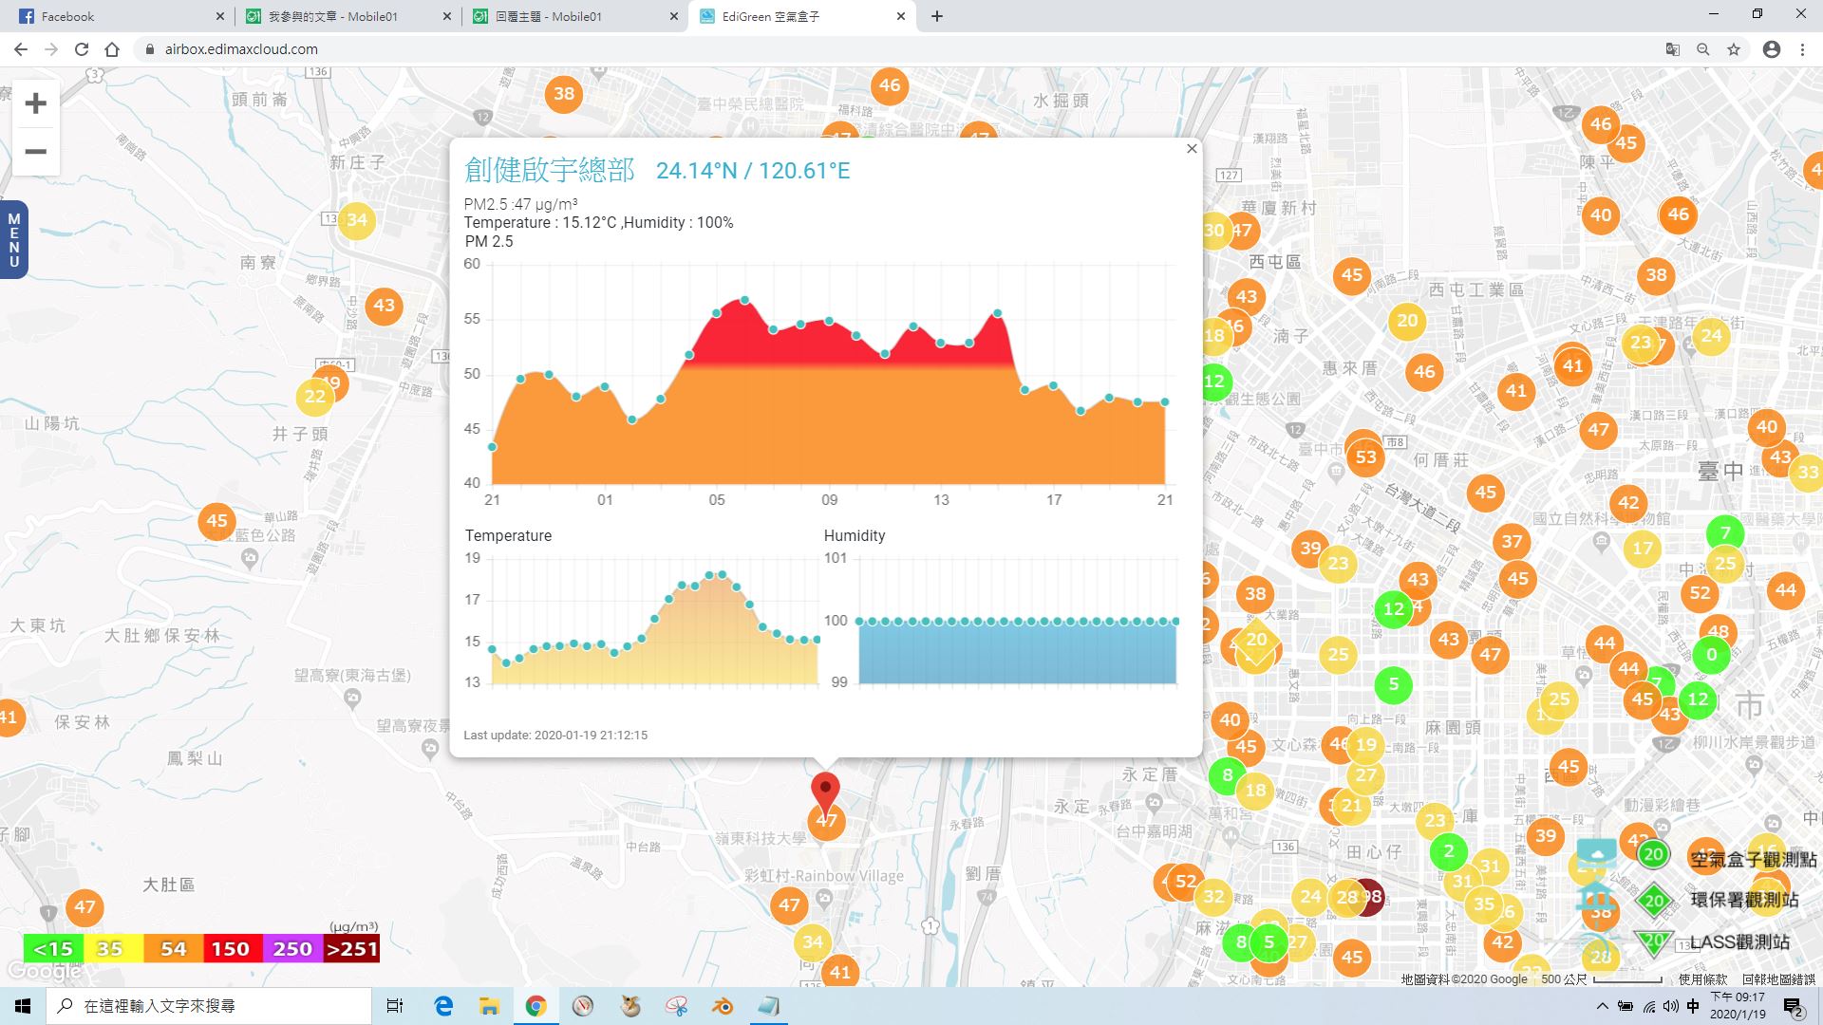Image resolution: width=1823 pixels, height=1025 pixels.
Task: Select the purple 250 legend swatch
Action: pyautogui.click(x=291, y=949)
